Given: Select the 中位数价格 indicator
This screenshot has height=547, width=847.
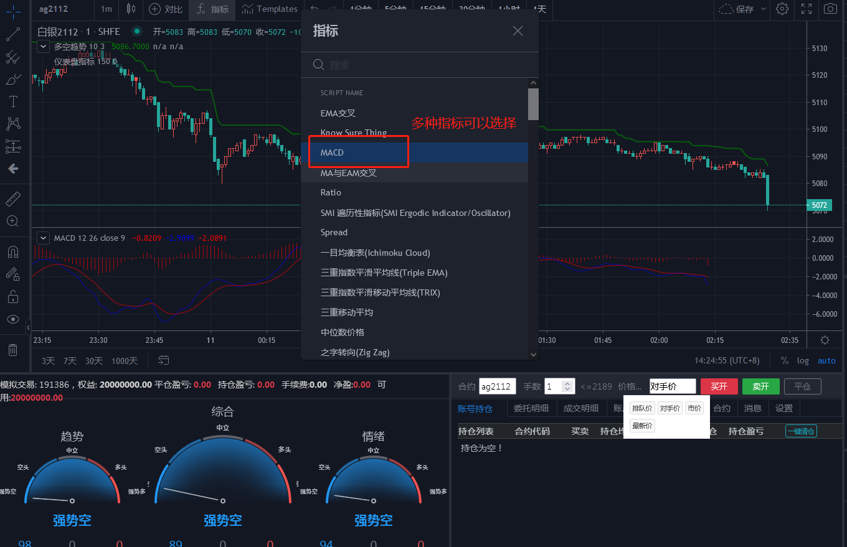Looking at the screenshot, I should point(414,332).
